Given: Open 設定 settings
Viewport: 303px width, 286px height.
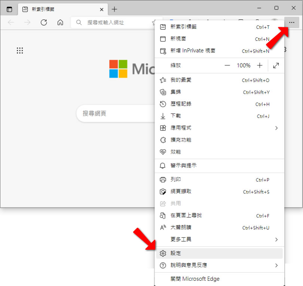Looking at the screenshot, I should [x=220, y=253].
